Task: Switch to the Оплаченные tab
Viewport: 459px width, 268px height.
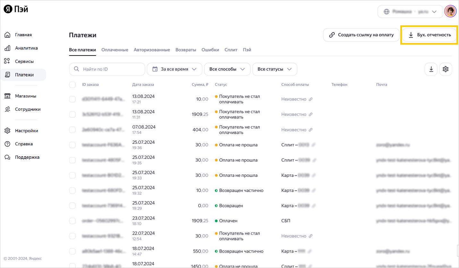Action: pyautogui.click(x=115, y=50)
